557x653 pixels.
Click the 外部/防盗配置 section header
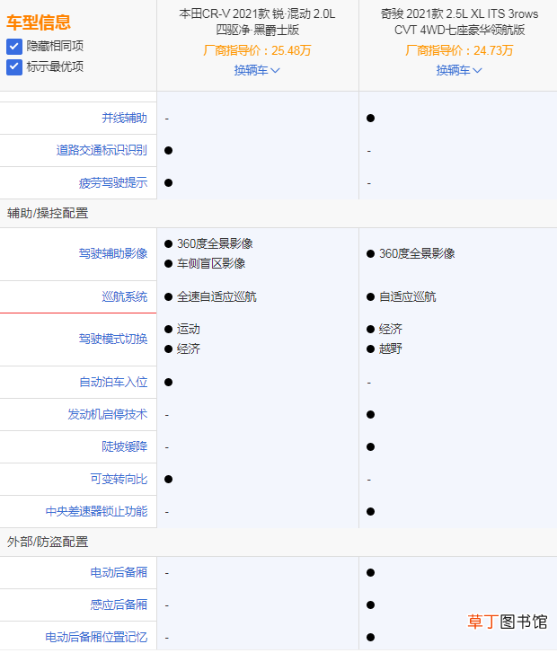pos(48,542)
